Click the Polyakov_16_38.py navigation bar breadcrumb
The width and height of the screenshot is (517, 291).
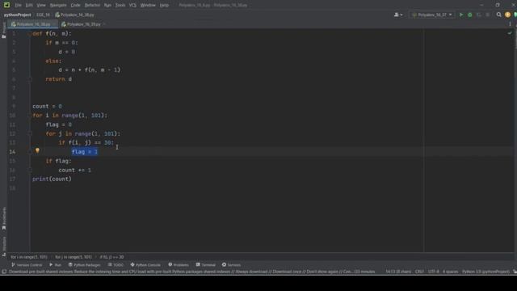point(74,15)
